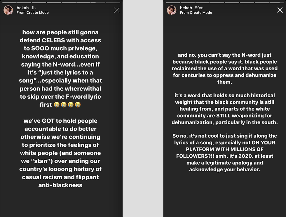Tap the profile avatar on the right story
Screen dimensions: 286x217
pos(172,10)
